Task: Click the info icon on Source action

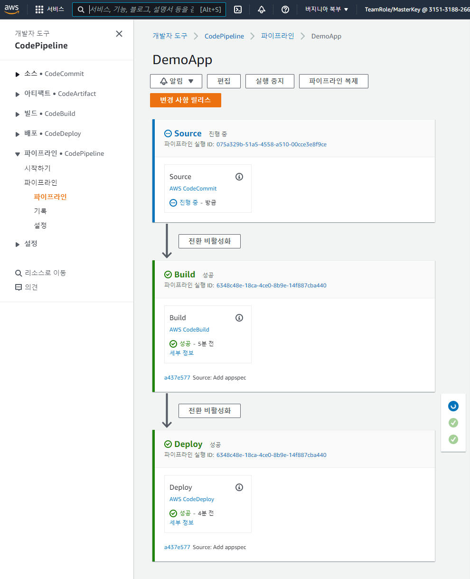Action: click(x=239, y=177)
